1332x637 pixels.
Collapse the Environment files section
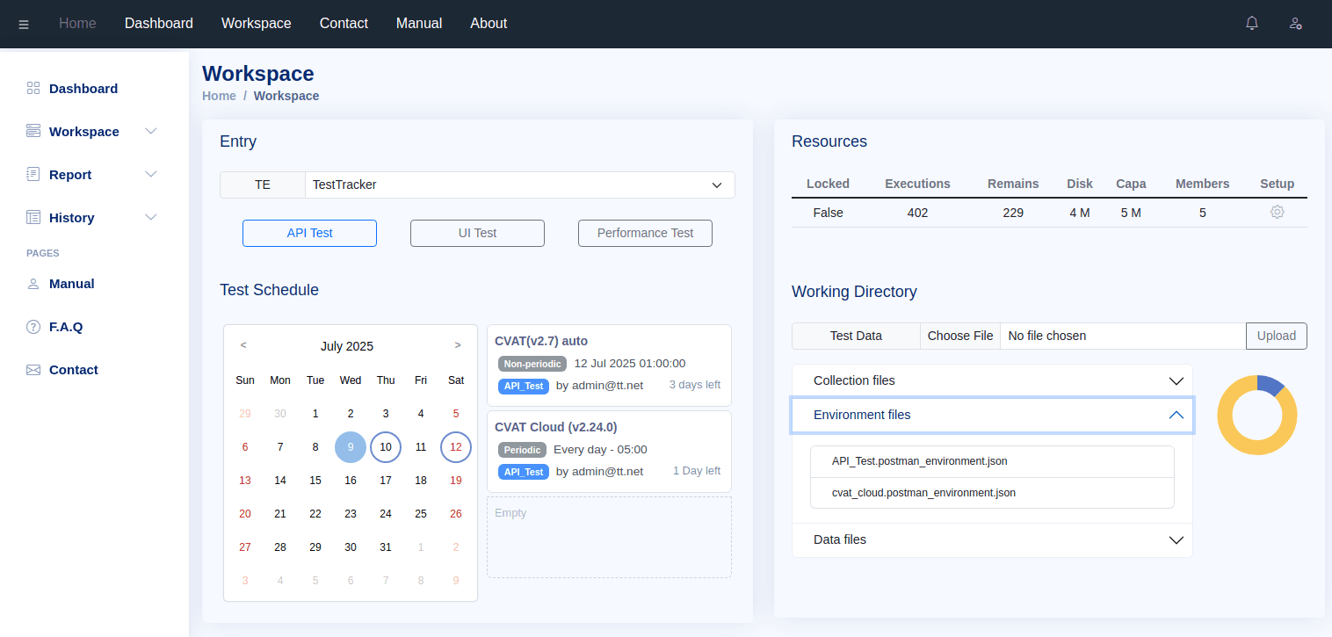992,415
